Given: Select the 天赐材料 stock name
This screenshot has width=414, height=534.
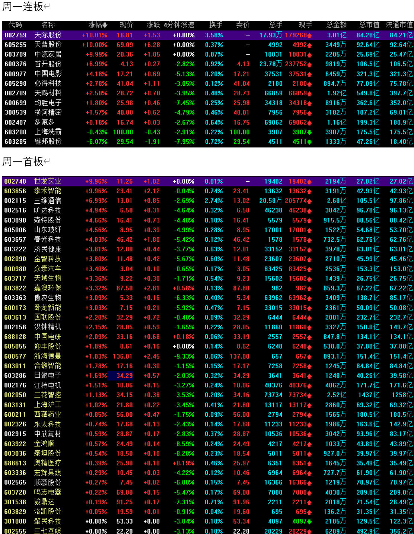Looking at the screenshot, I should [48, 93].
